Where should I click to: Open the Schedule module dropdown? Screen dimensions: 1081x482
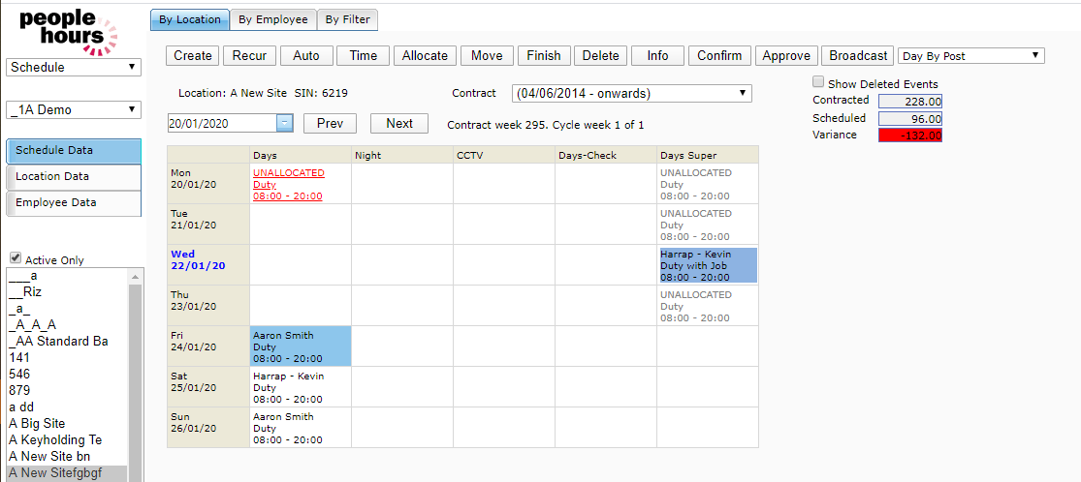coord(74,68)
